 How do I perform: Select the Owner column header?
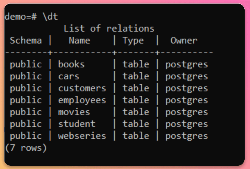click(x=184, y=41)
